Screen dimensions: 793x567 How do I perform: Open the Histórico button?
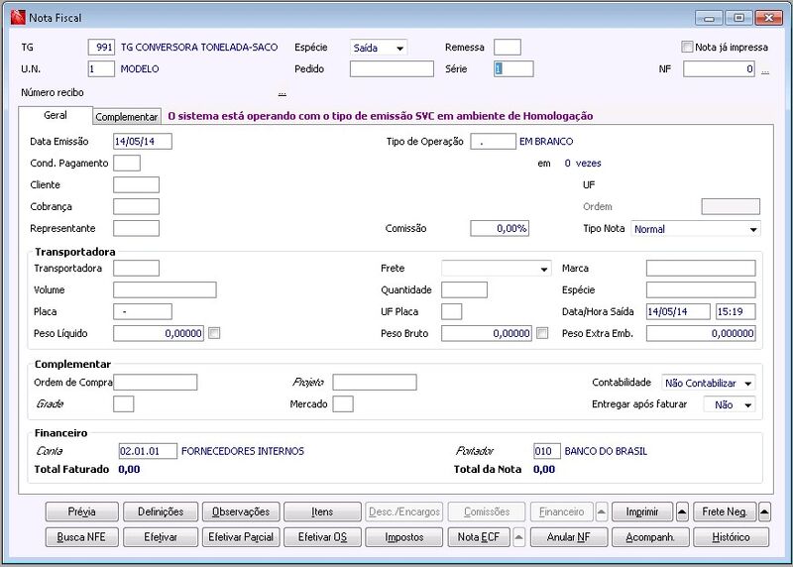pos(732,537)
